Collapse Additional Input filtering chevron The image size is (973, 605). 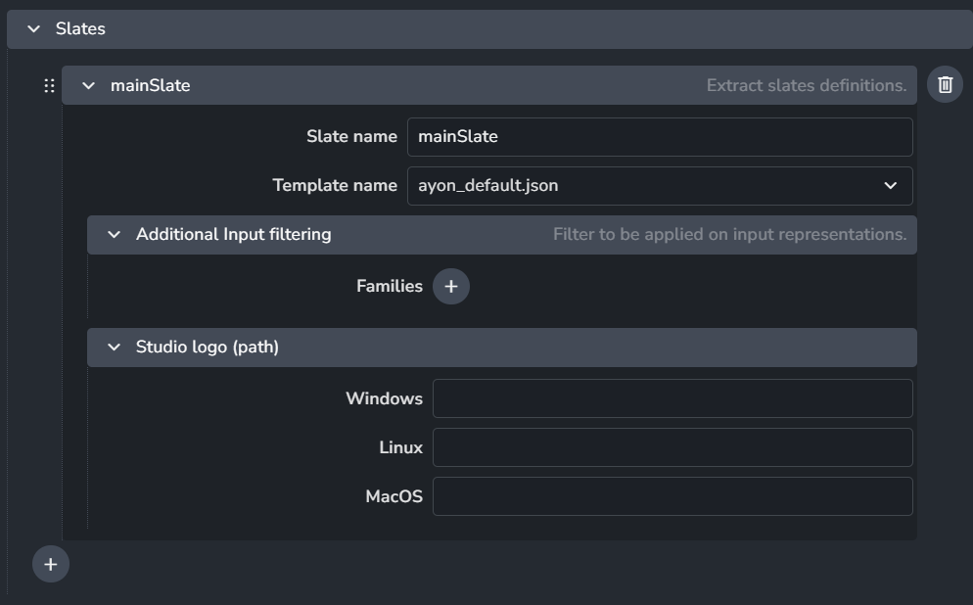click(115, 235)
